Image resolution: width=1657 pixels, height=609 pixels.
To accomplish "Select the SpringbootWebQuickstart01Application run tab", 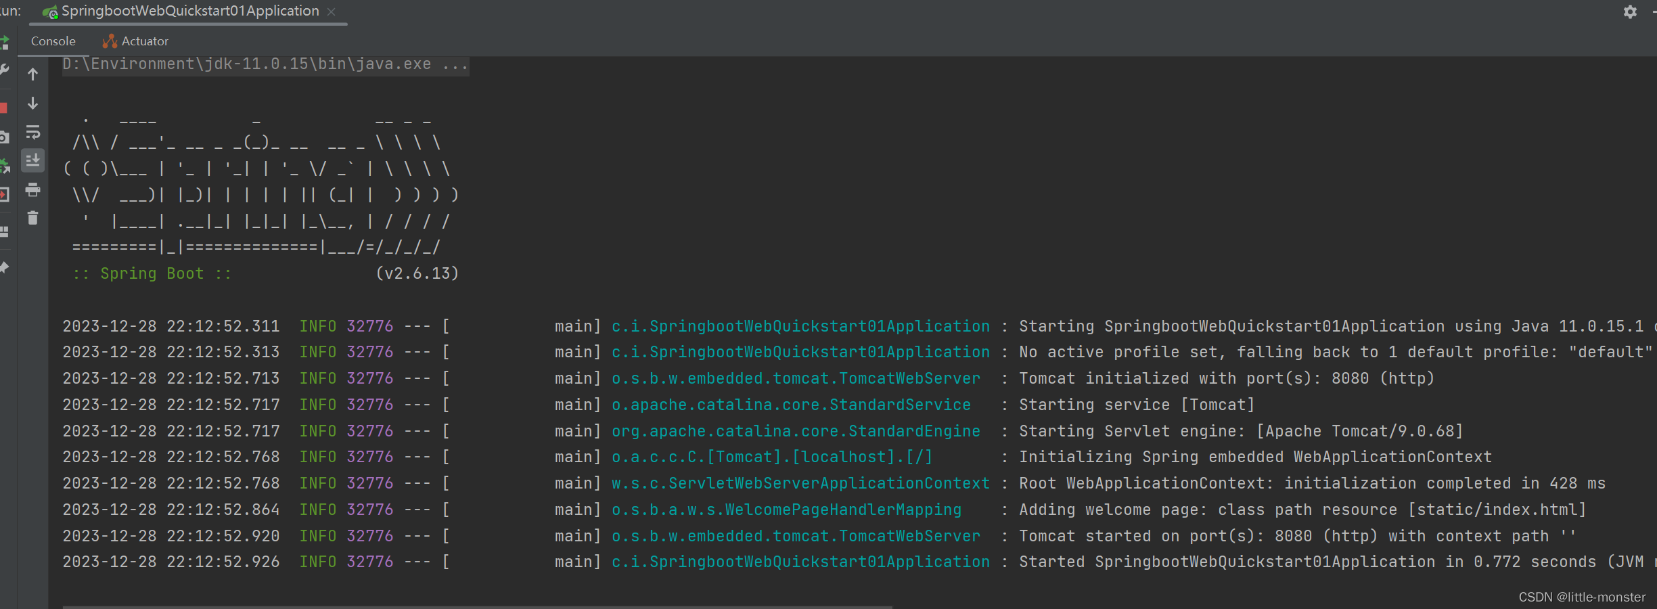I will click(189, 12).
